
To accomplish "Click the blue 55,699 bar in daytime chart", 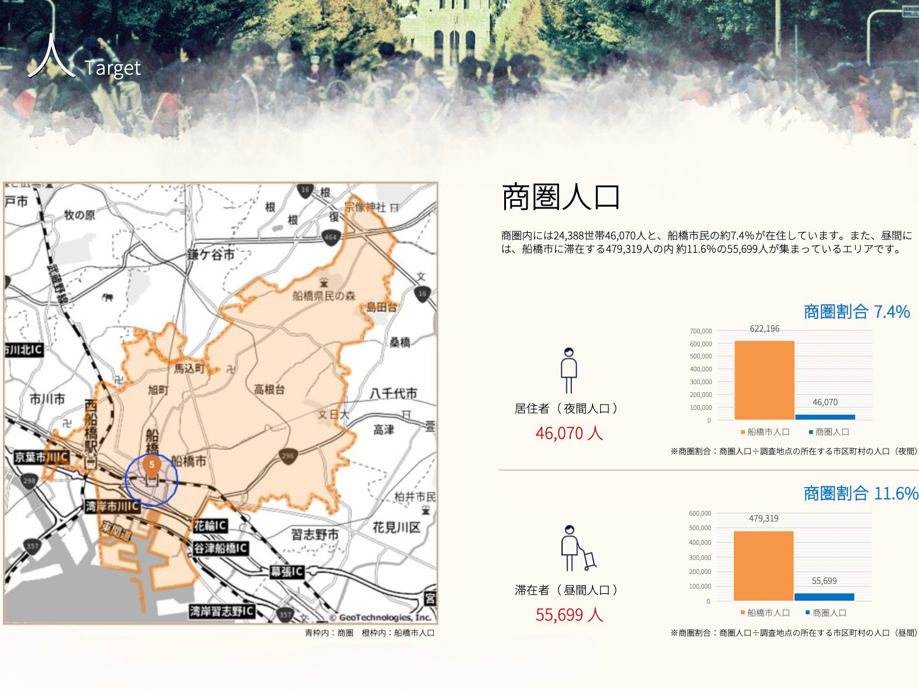I will pyautogui.click(x=824, y=597).
